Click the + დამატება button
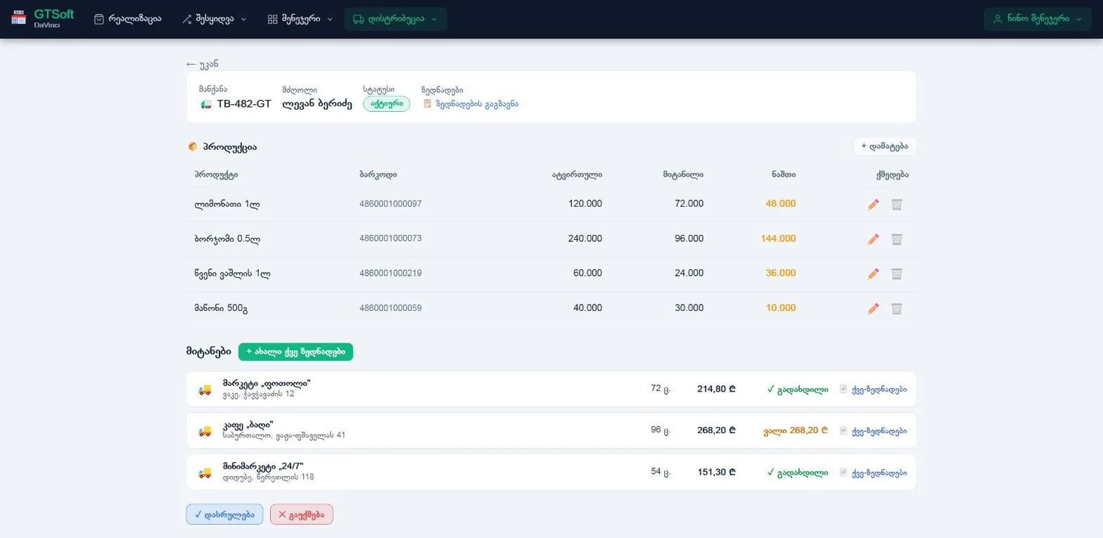 (884, 146)
